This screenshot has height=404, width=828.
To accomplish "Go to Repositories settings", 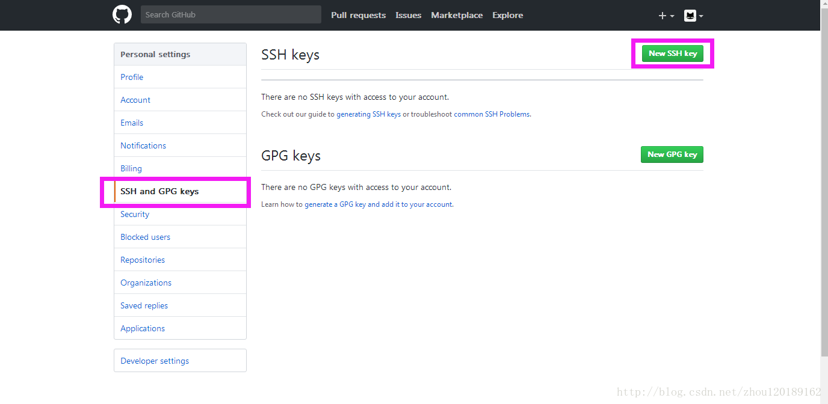I will point(180,260).
